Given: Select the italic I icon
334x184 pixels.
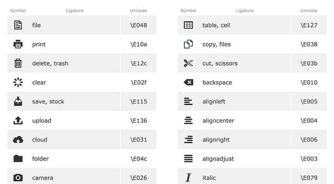Looking at the screenshot, I should [x=188, y=178].
